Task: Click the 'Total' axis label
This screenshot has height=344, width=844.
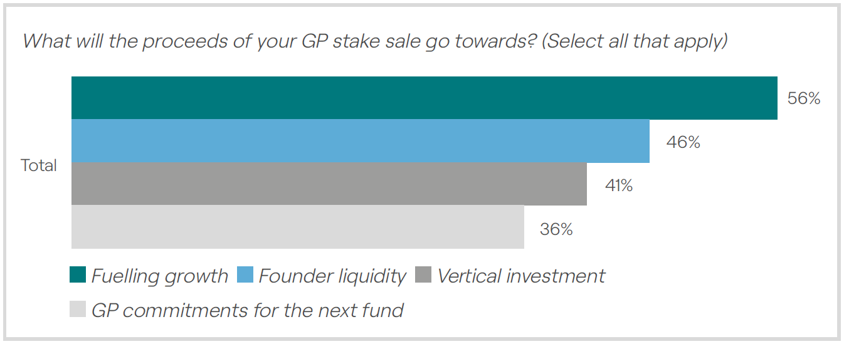Action: click(39, 165)
